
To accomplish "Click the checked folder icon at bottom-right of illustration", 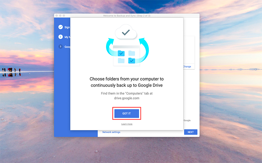I will [x=132, y=61].
